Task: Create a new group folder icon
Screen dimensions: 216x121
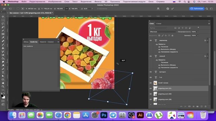Action: (197, 106)
